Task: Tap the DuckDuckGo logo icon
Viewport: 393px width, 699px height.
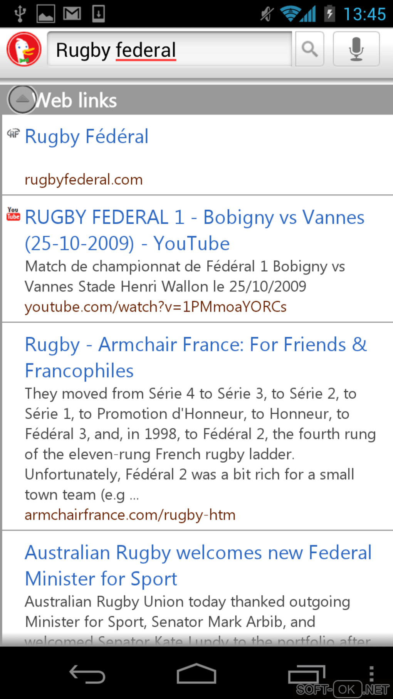Action: pyautogui.click(x=24, y=49)
